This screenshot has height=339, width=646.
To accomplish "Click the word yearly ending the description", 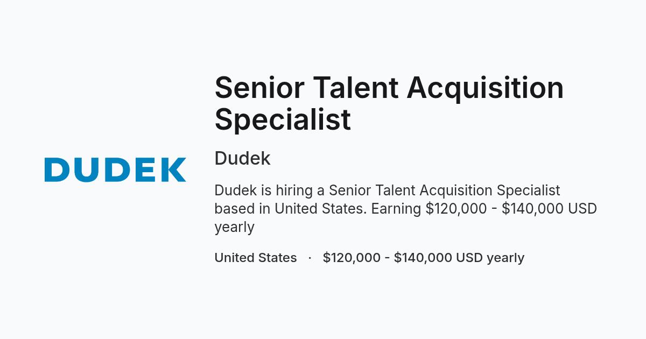I will point(234,228).
